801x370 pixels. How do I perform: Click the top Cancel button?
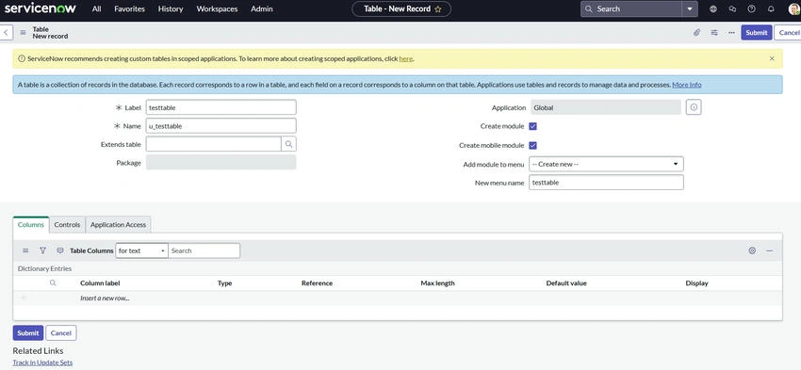pyautogui.click(x=788, y=33)
